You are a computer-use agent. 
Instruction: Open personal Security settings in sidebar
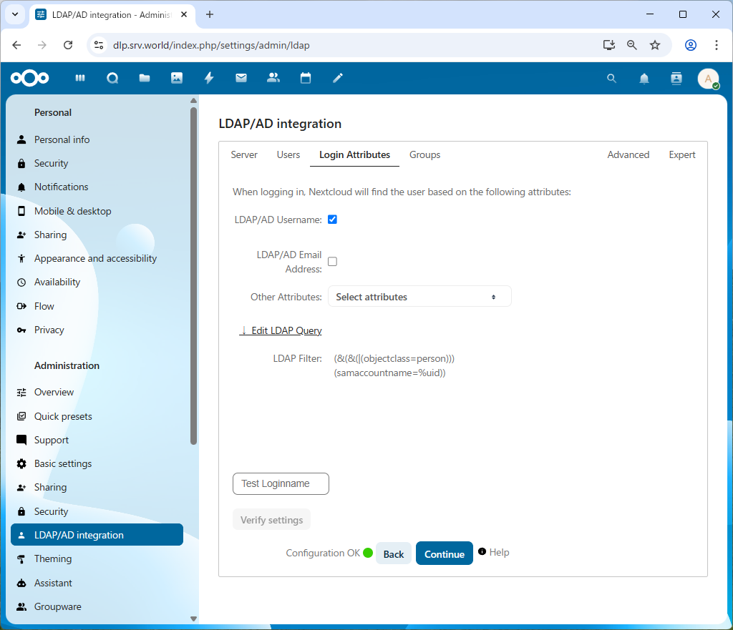pos(97,164)
